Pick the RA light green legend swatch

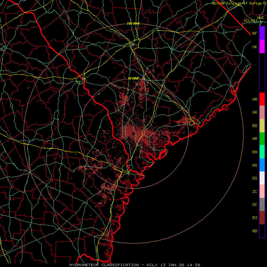pyautogui.click(x=262, y=152)
